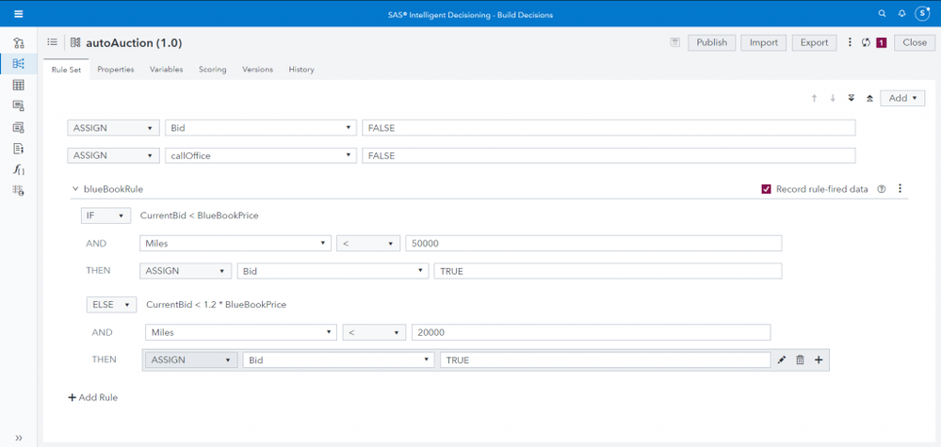The image size is (941, 447).
Task: Open the IF condition type dropdown
Action: tap(105, 216)
